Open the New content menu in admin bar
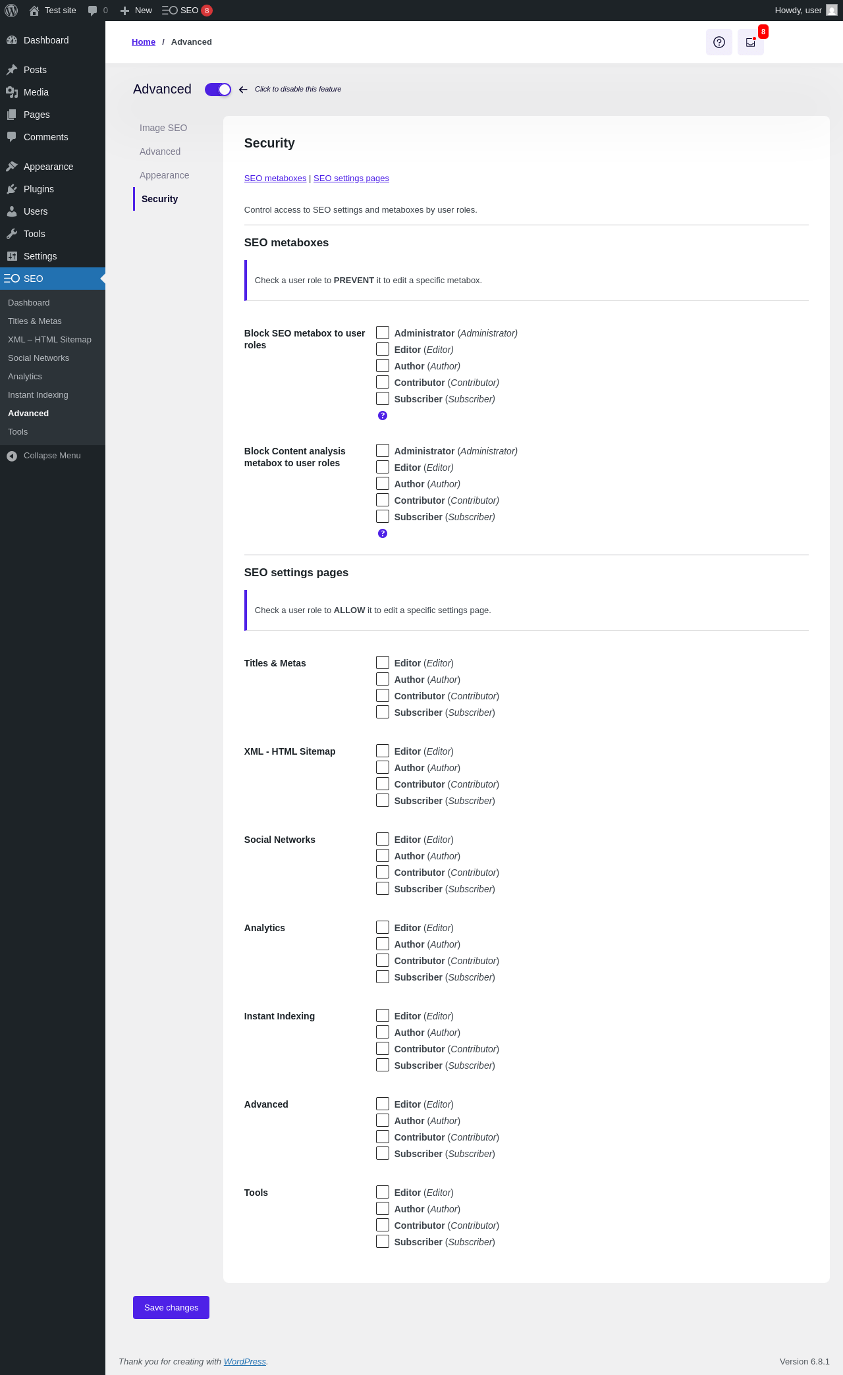The height and width of the screenshot is (1375, 843). 136,11
